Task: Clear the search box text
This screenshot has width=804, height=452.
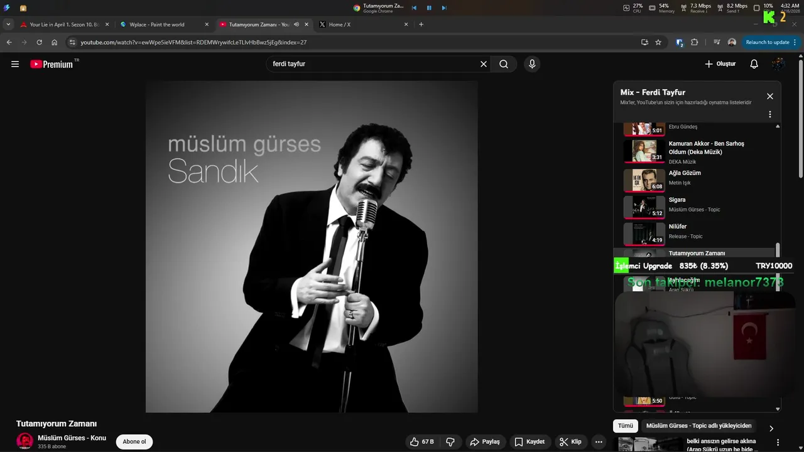Action: tap(484, 64)
